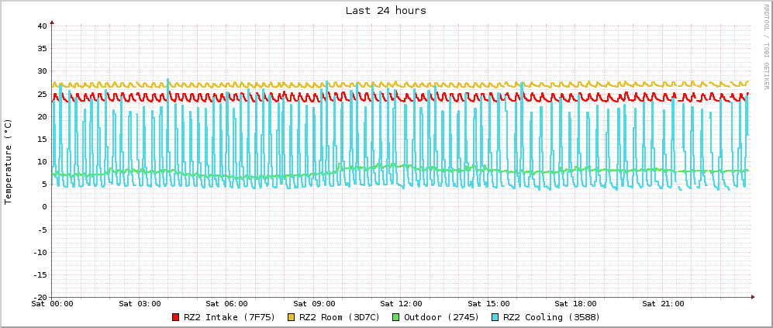Click the -20 value on the temperature axis
Image resolution: width=773 pixels, height=328 pixels.
pyautogui.click(x=40, y=297)
